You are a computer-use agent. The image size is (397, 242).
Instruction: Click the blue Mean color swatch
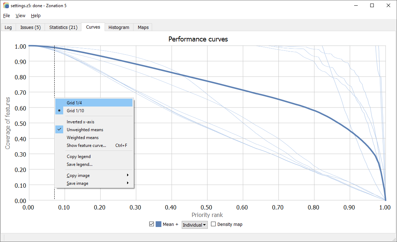[159, 224]
